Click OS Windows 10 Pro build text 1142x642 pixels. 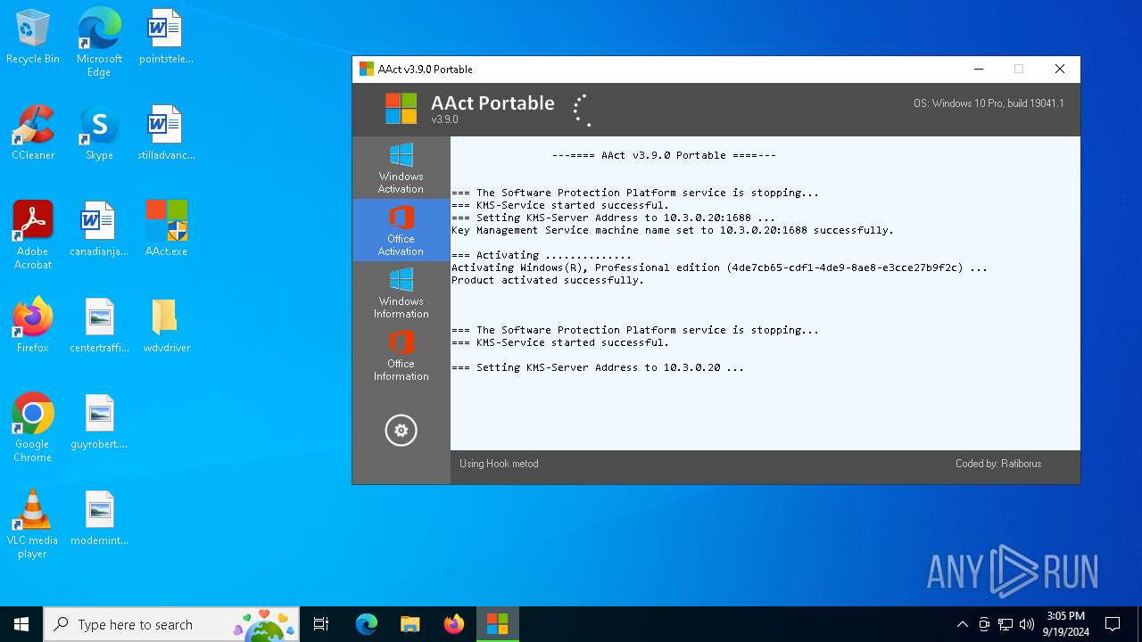click(989, 103)
